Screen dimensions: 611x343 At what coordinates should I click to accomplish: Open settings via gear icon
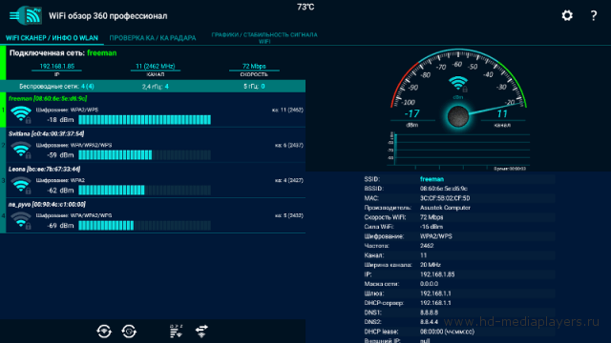point(567,15)
